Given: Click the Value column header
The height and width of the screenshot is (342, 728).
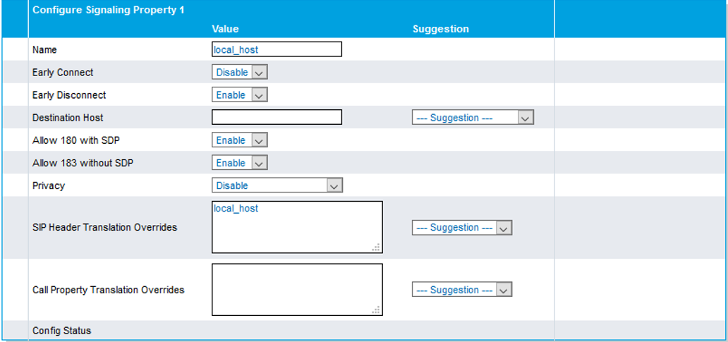Looking at the screenshot, I should (x=225, y=29).
